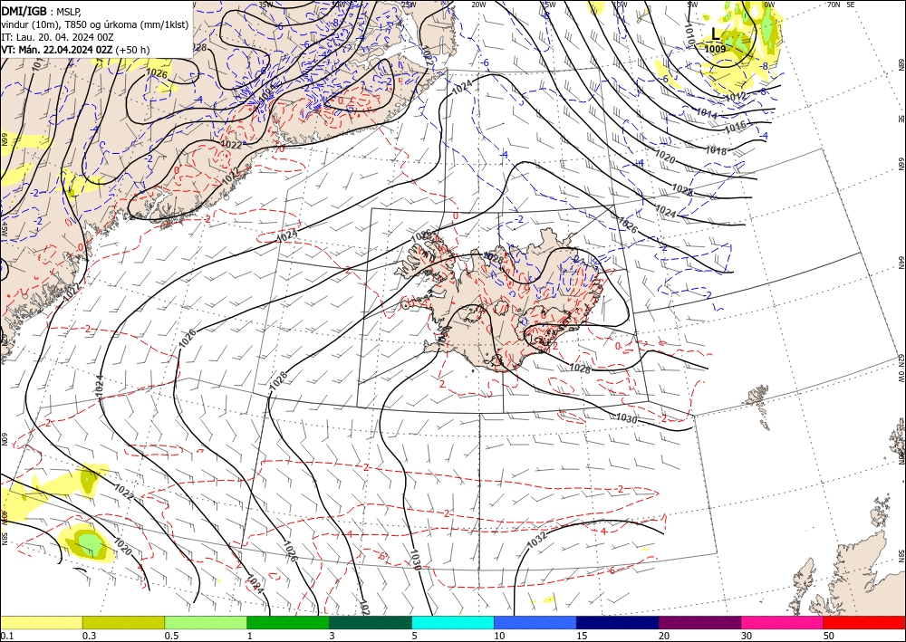Click the "68N" latitude label
This screenshot has height=642, width=906.
[901, 64]
